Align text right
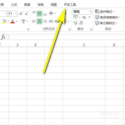Image resolution: width=125 pixels, height=125 pixels. tap(45, 21)
